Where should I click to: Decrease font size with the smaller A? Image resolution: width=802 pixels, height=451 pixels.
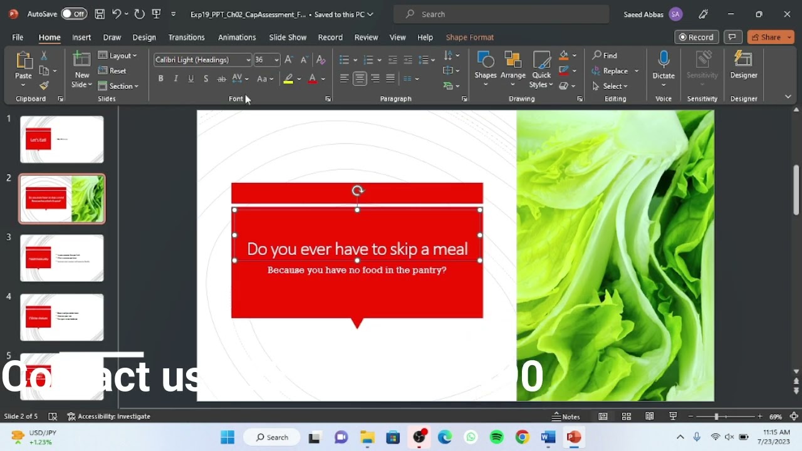click(304, 60)
